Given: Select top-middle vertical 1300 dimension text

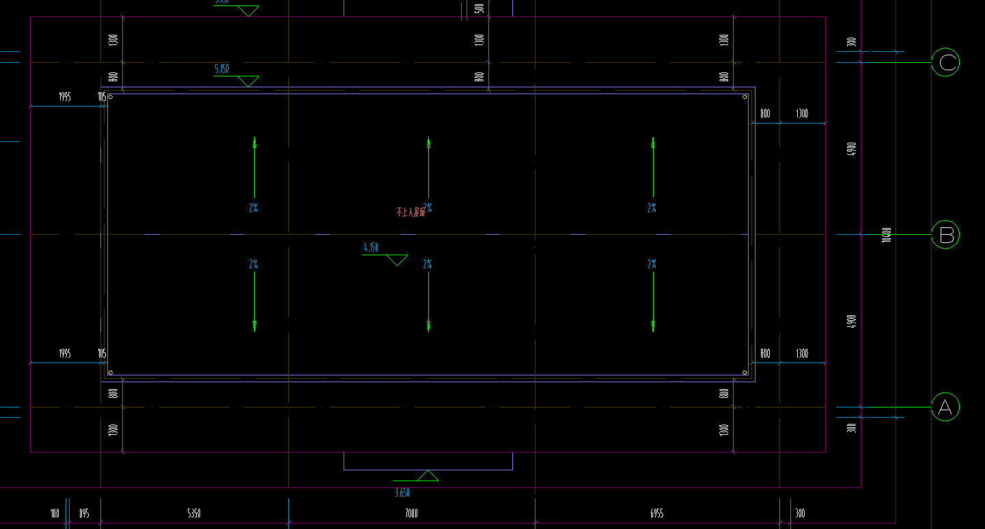Looking at the screenshot, I should point(479,40).
